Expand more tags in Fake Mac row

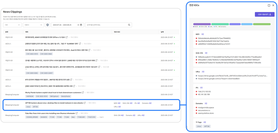click(101, 117)
